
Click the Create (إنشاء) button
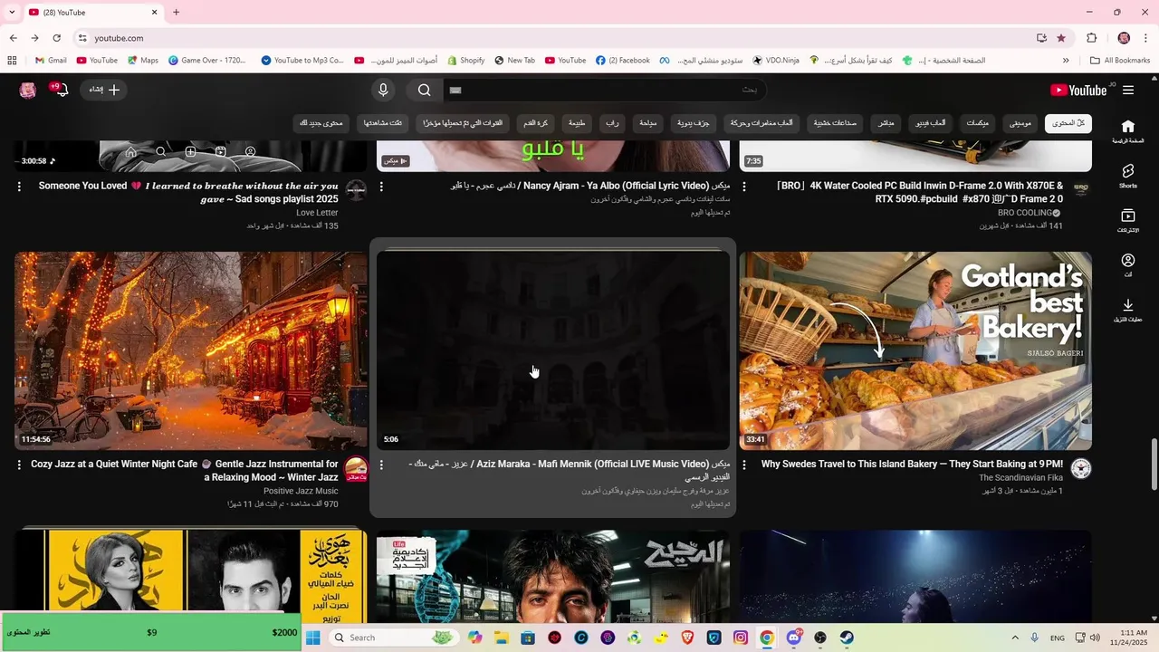coord(104,90)
